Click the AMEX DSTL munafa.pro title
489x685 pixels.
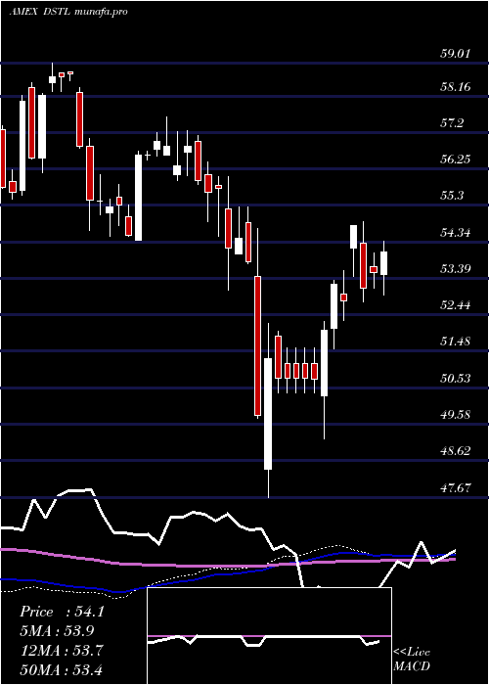coord(68,12)
